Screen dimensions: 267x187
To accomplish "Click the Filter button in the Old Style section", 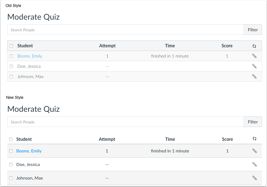I will pos(253,30).
